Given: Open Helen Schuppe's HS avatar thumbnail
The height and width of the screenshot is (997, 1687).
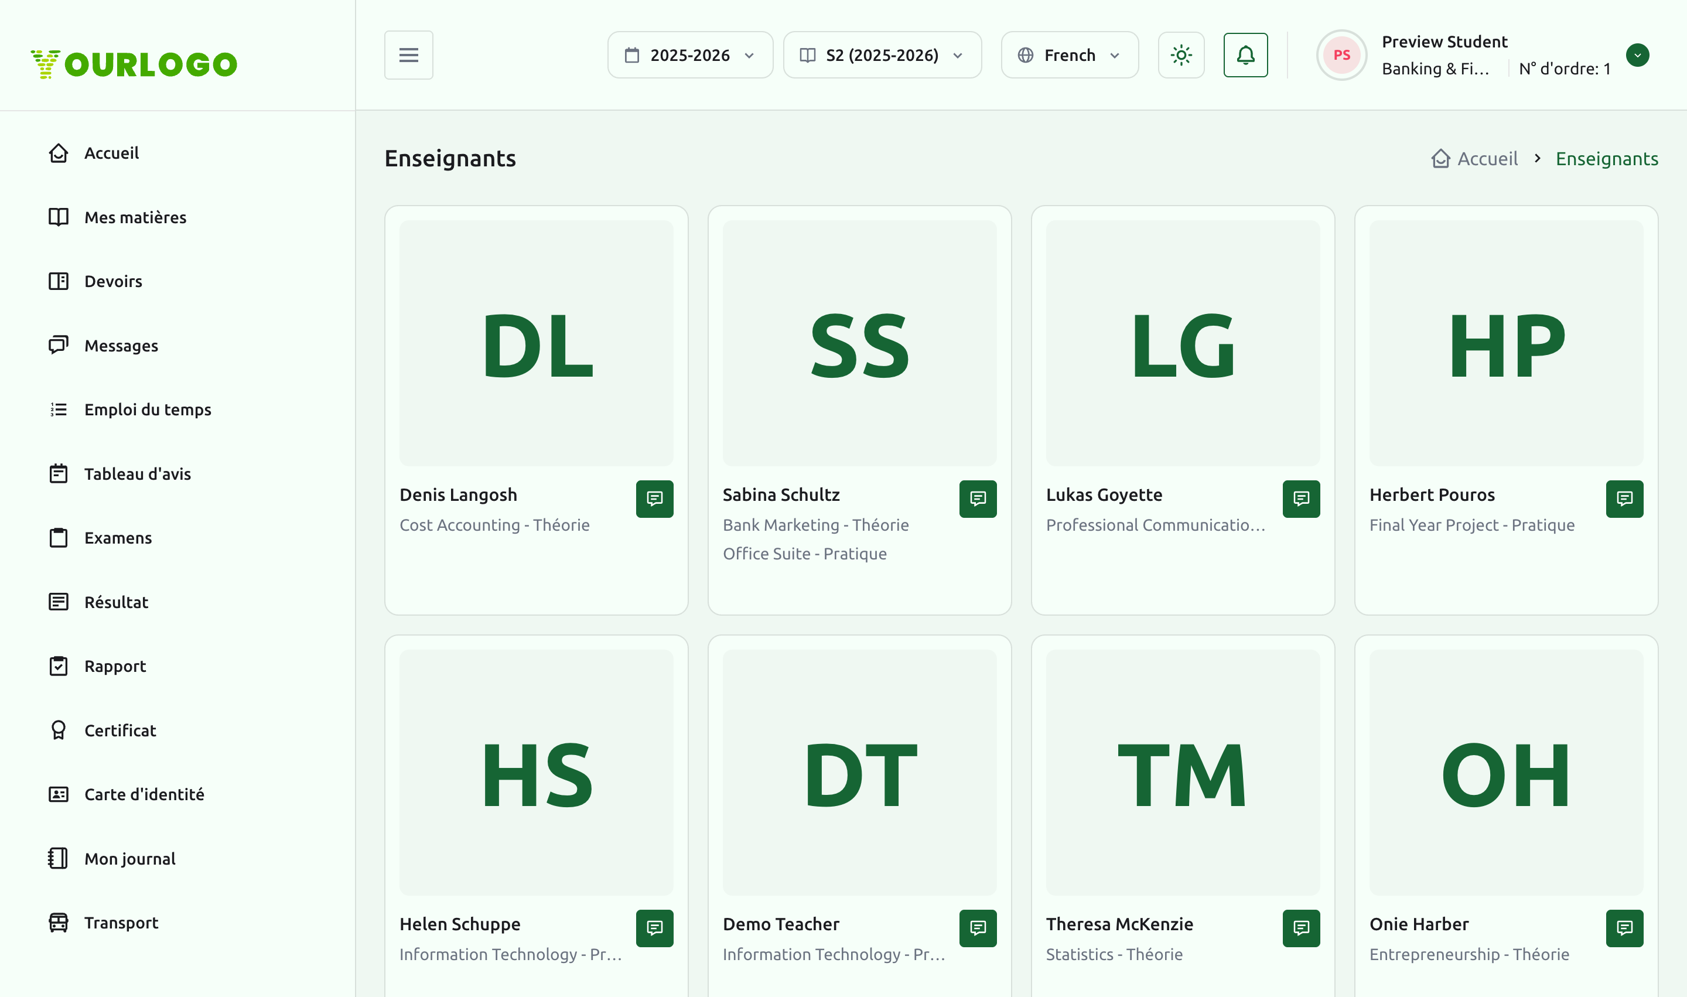Looking at the screenshot, I should tap(536, 772).
